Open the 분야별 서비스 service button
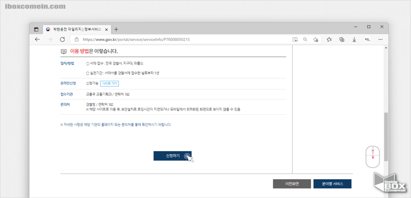This screenshot has height=198, width=411. (x=332, y=184)
